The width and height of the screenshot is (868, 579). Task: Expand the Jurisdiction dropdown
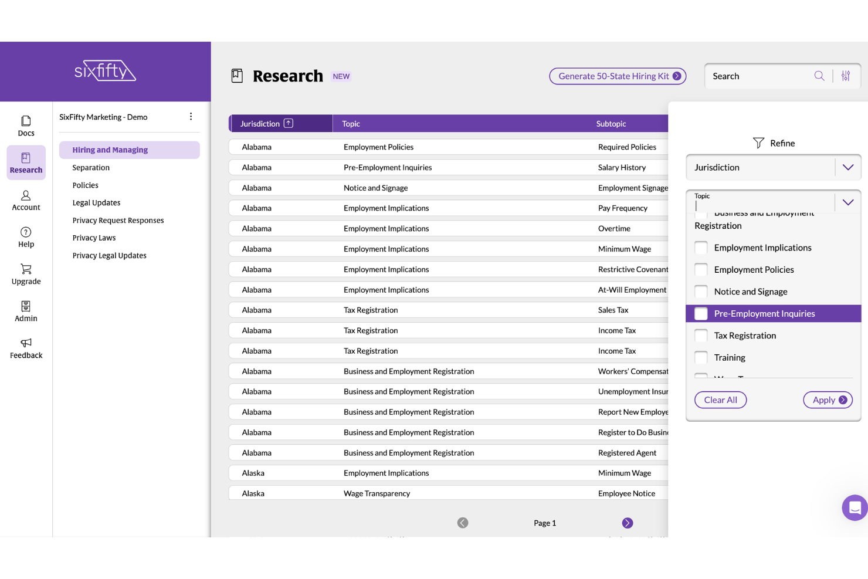click(x=847, y=167)
